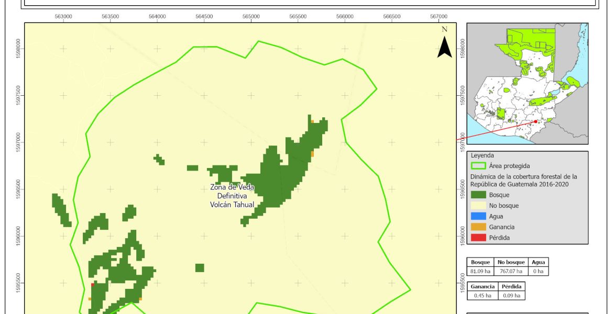Screen dimensions: 613x314
Task: Click the north arrow symbol
Action: tap(444, 46)
